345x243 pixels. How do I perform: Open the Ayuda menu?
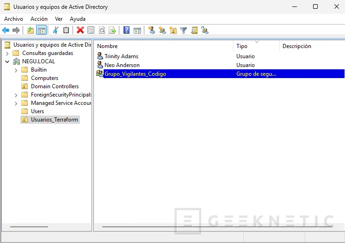tap(77, 19)
